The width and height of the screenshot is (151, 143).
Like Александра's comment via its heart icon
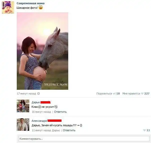[144, 130]
